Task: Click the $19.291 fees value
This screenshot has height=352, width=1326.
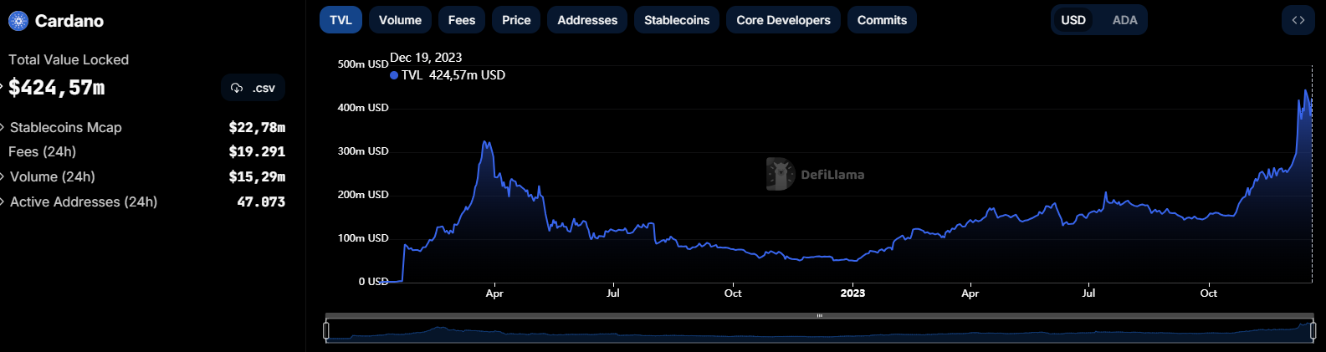Action: point(257,152)
